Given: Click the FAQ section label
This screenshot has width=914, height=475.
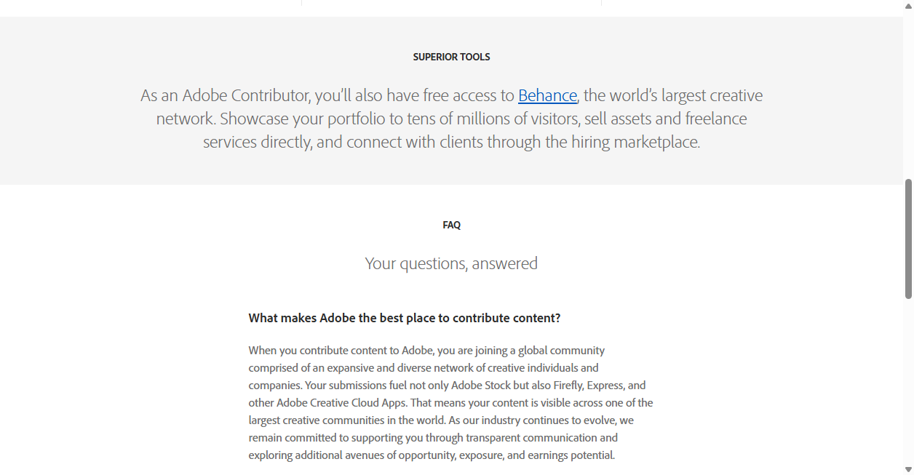Looking at the screenshot, I should point(451,225).
